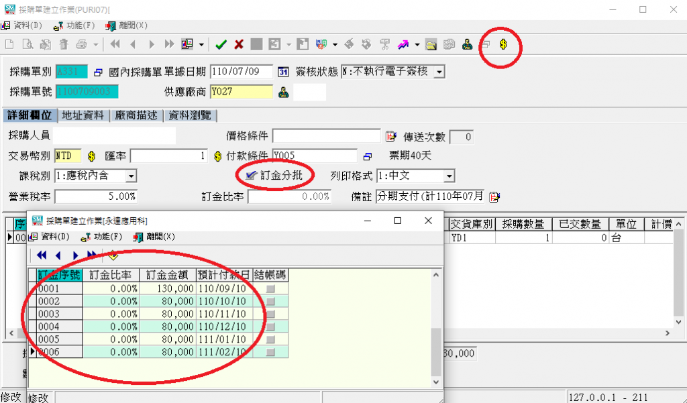Click the person toolbar icon

click(x=467, y=44)
